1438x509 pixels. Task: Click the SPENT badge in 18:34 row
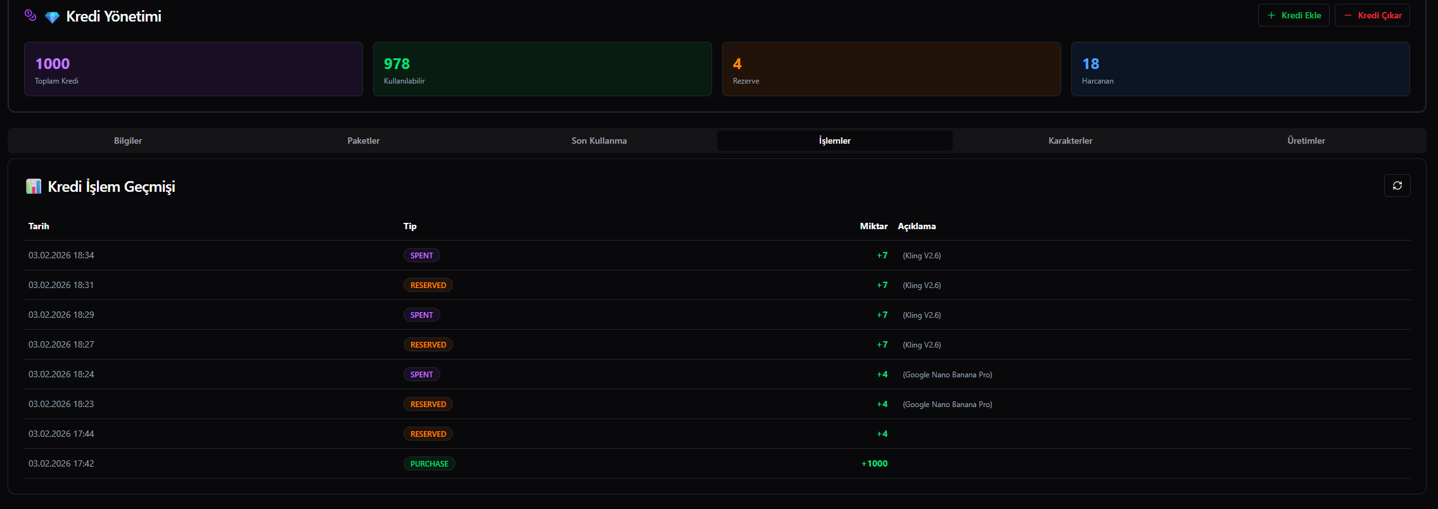(422, 255)
